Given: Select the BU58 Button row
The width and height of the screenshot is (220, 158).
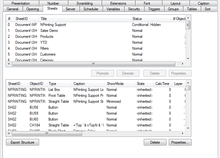Looking at the screenshot, I should click(x=96, y=107).
